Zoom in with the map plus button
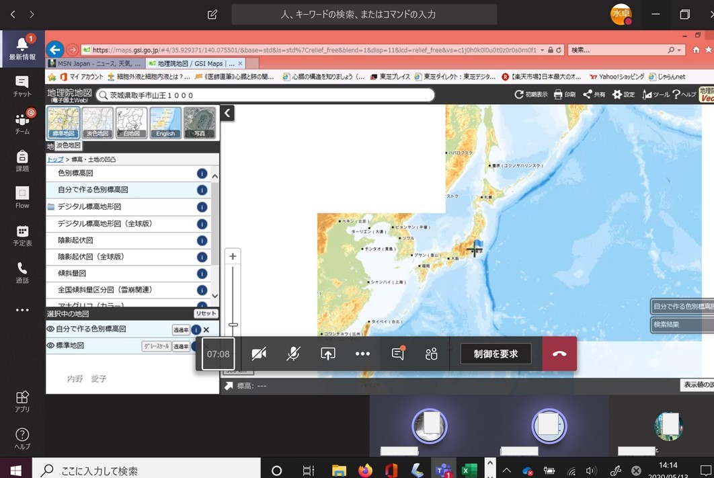The height and width of the screenshot is (478, 714). click(233, 256)
